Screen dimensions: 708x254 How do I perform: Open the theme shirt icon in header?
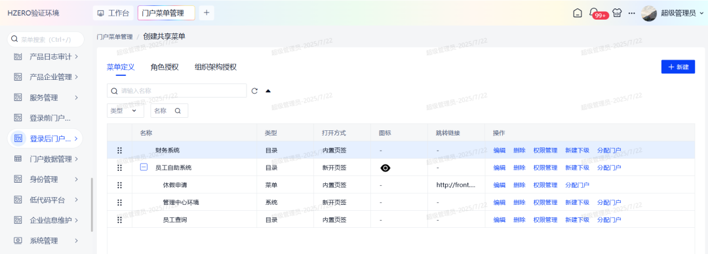[617, 13]
